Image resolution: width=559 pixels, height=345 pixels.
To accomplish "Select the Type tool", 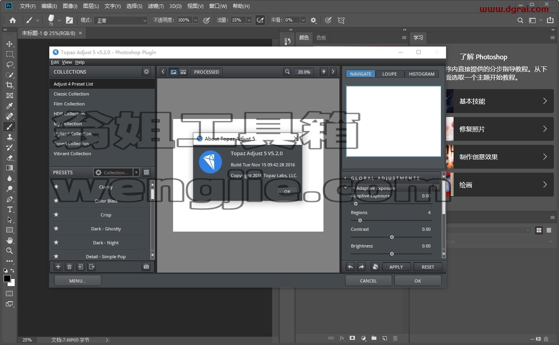I will (10, 209).
